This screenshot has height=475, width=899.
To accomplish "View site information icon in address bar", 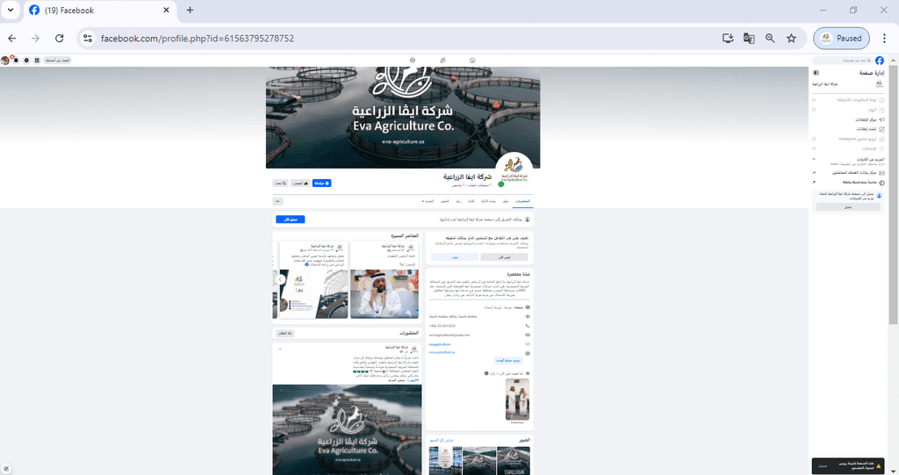I will coord(88,39).
